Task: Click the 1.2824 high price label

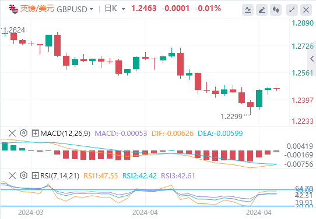Action: 14,30
